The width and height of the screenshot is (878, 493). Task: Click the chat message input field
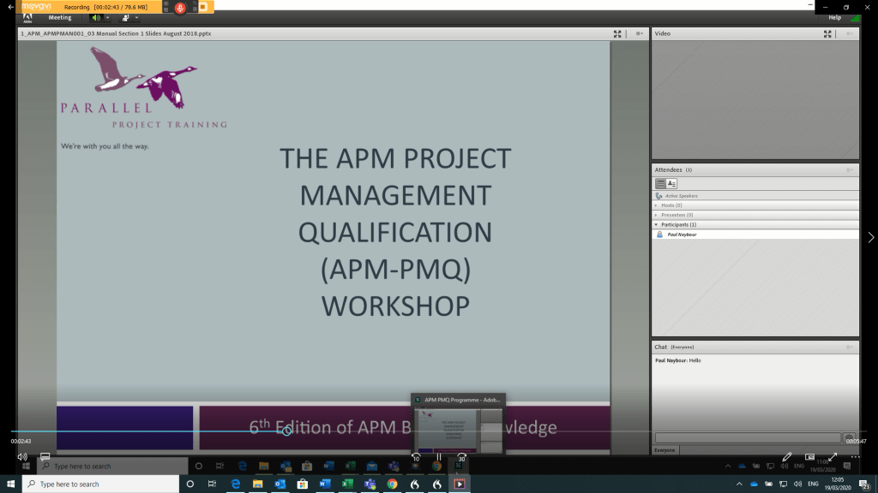tap(746, 437)
